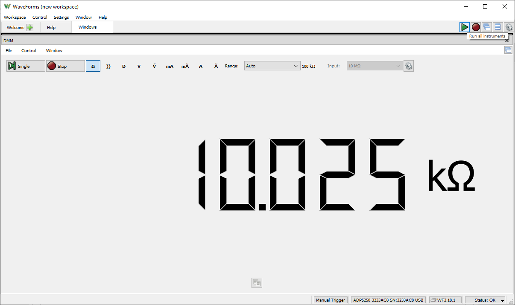The width and height of the screenshot is (515, 305).
Task: Select DC voltage (V) mode
Action: pyautogui.click(x=139, y=66)
